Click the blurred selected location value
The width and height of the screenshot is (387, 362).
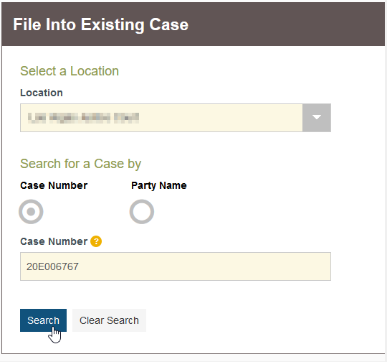[83, 118]
